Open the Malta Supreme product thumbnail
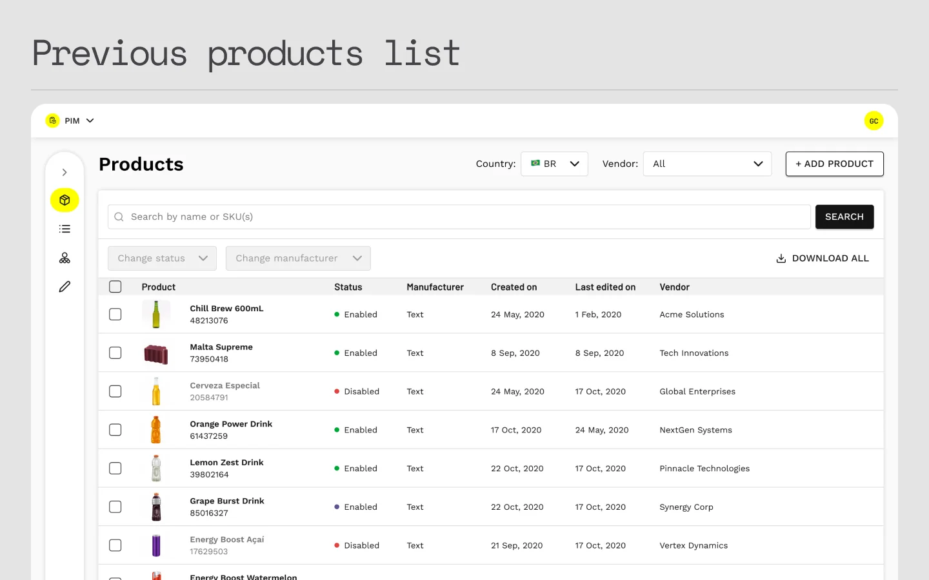Viewport: 929px width, 580px height. (x=156, y=353)
